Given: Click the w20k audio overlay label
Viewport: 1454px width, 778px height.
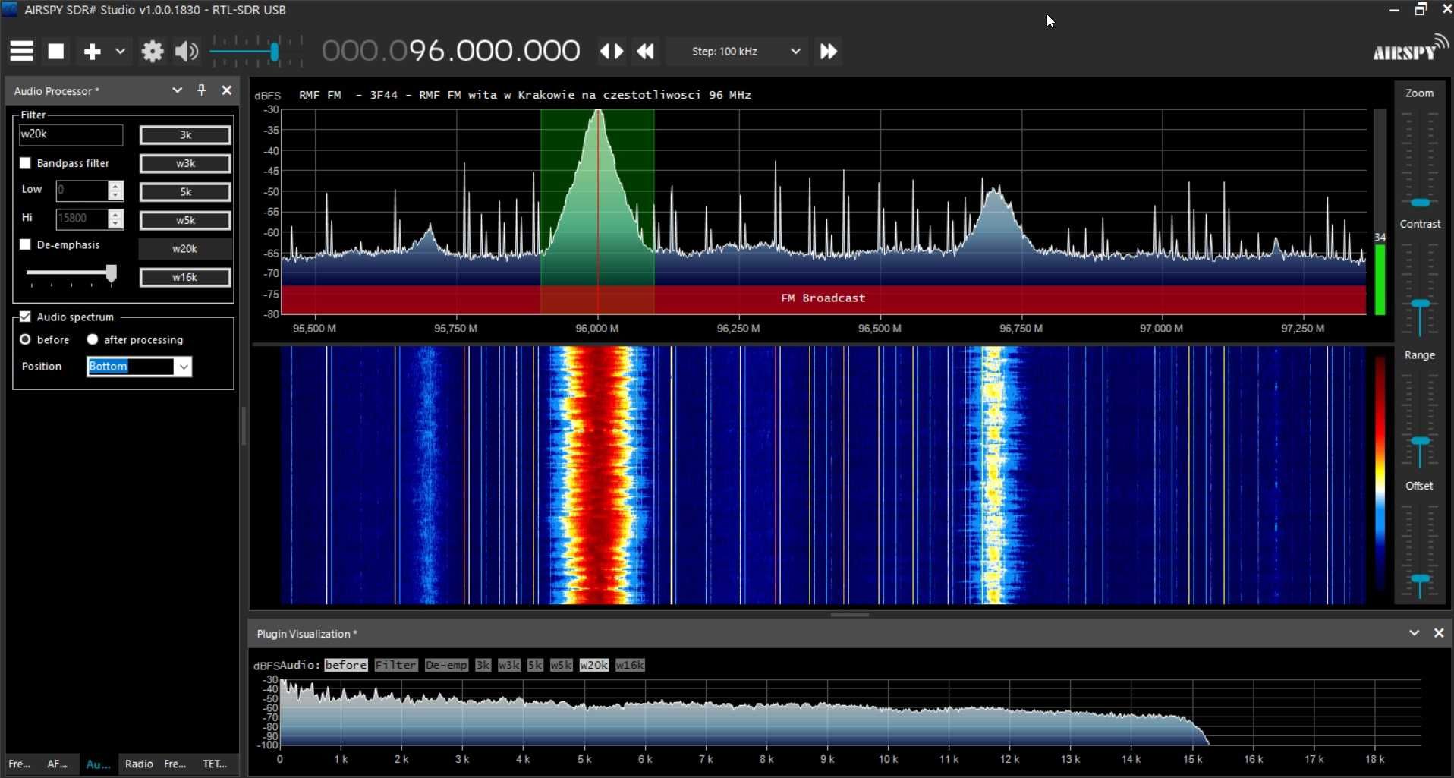Looking at the screenshot, I should pos(594,665).
